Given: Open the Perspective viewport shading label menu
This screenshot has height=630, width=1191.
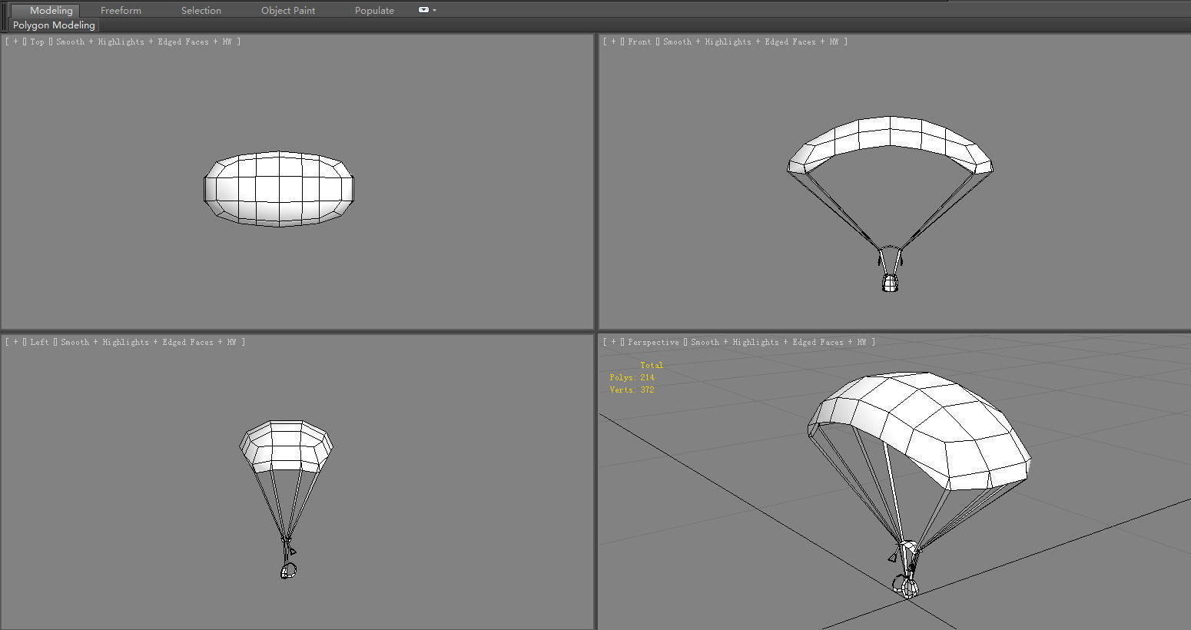Looking at the screenshot, I should coord(778,342).
